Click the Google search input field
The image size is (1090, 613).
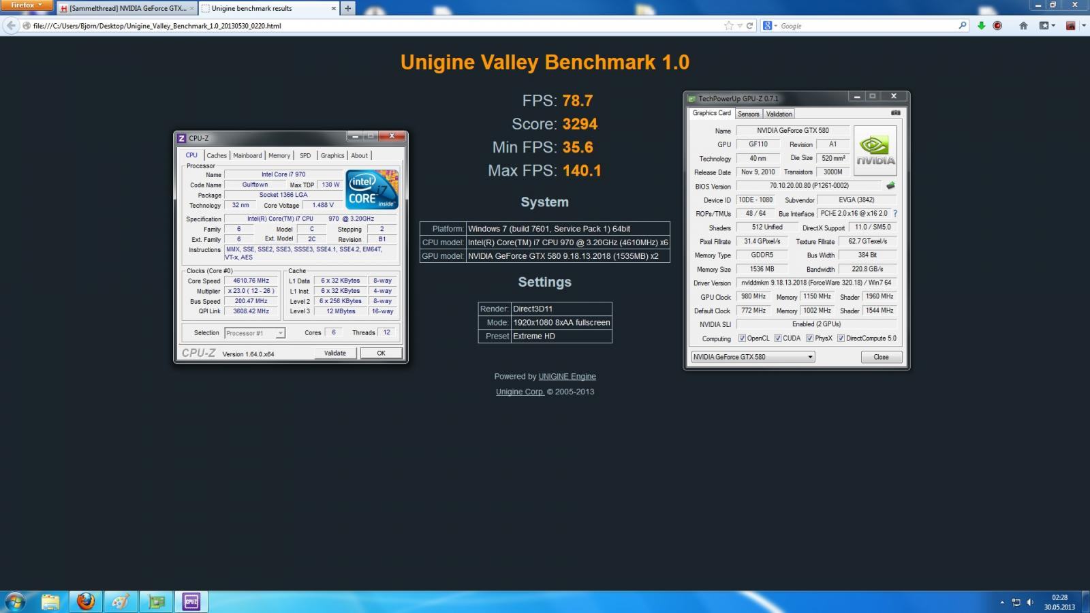(867, 26)
